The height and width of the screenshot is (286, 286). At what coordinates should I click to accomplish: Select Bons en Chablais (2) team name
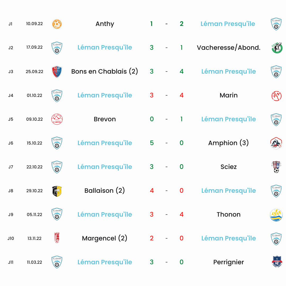pos(105,71)
